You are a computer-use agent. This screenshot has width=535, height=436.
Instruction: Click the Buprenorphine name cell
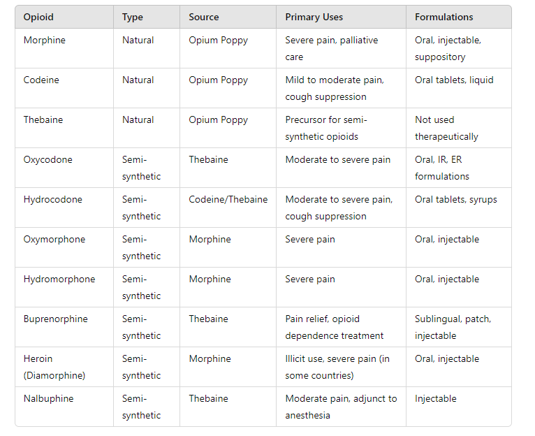55,319
